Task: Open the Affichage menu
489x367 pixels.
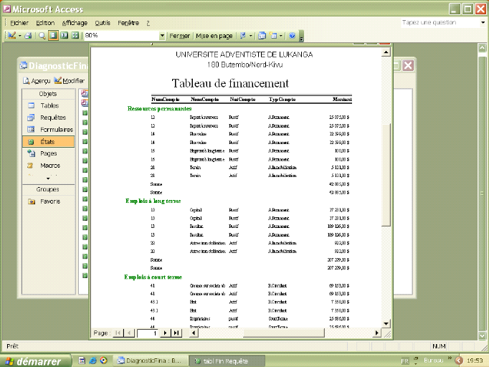Action: coord(75,23)
